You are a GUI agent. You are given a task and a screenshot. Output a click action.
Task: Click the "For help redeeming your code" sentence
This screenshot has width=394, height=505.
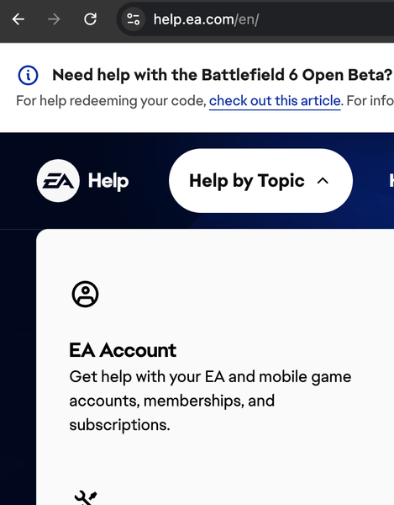111,101
